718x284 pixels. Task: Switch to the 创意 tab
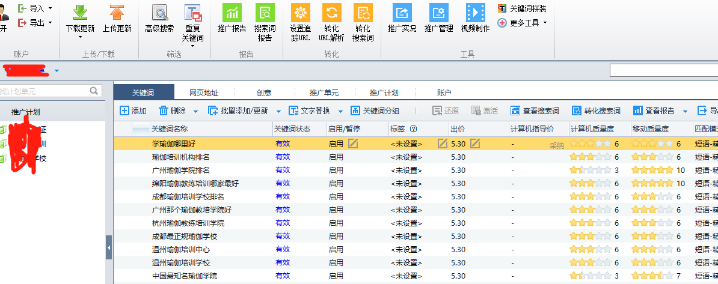tap(264, 93)
